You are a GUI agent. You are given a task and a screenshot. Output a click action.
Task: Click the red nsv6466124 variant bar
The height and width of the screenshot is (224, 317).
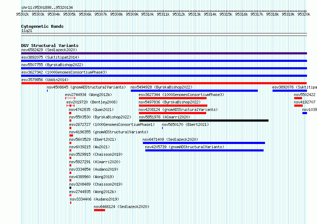pos(99,210)
